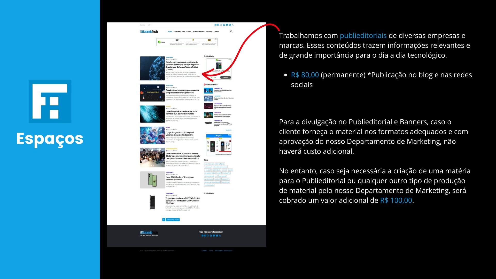Click the search magnifier icon in site header
496x279 pixels.
(x=231, y=32)
